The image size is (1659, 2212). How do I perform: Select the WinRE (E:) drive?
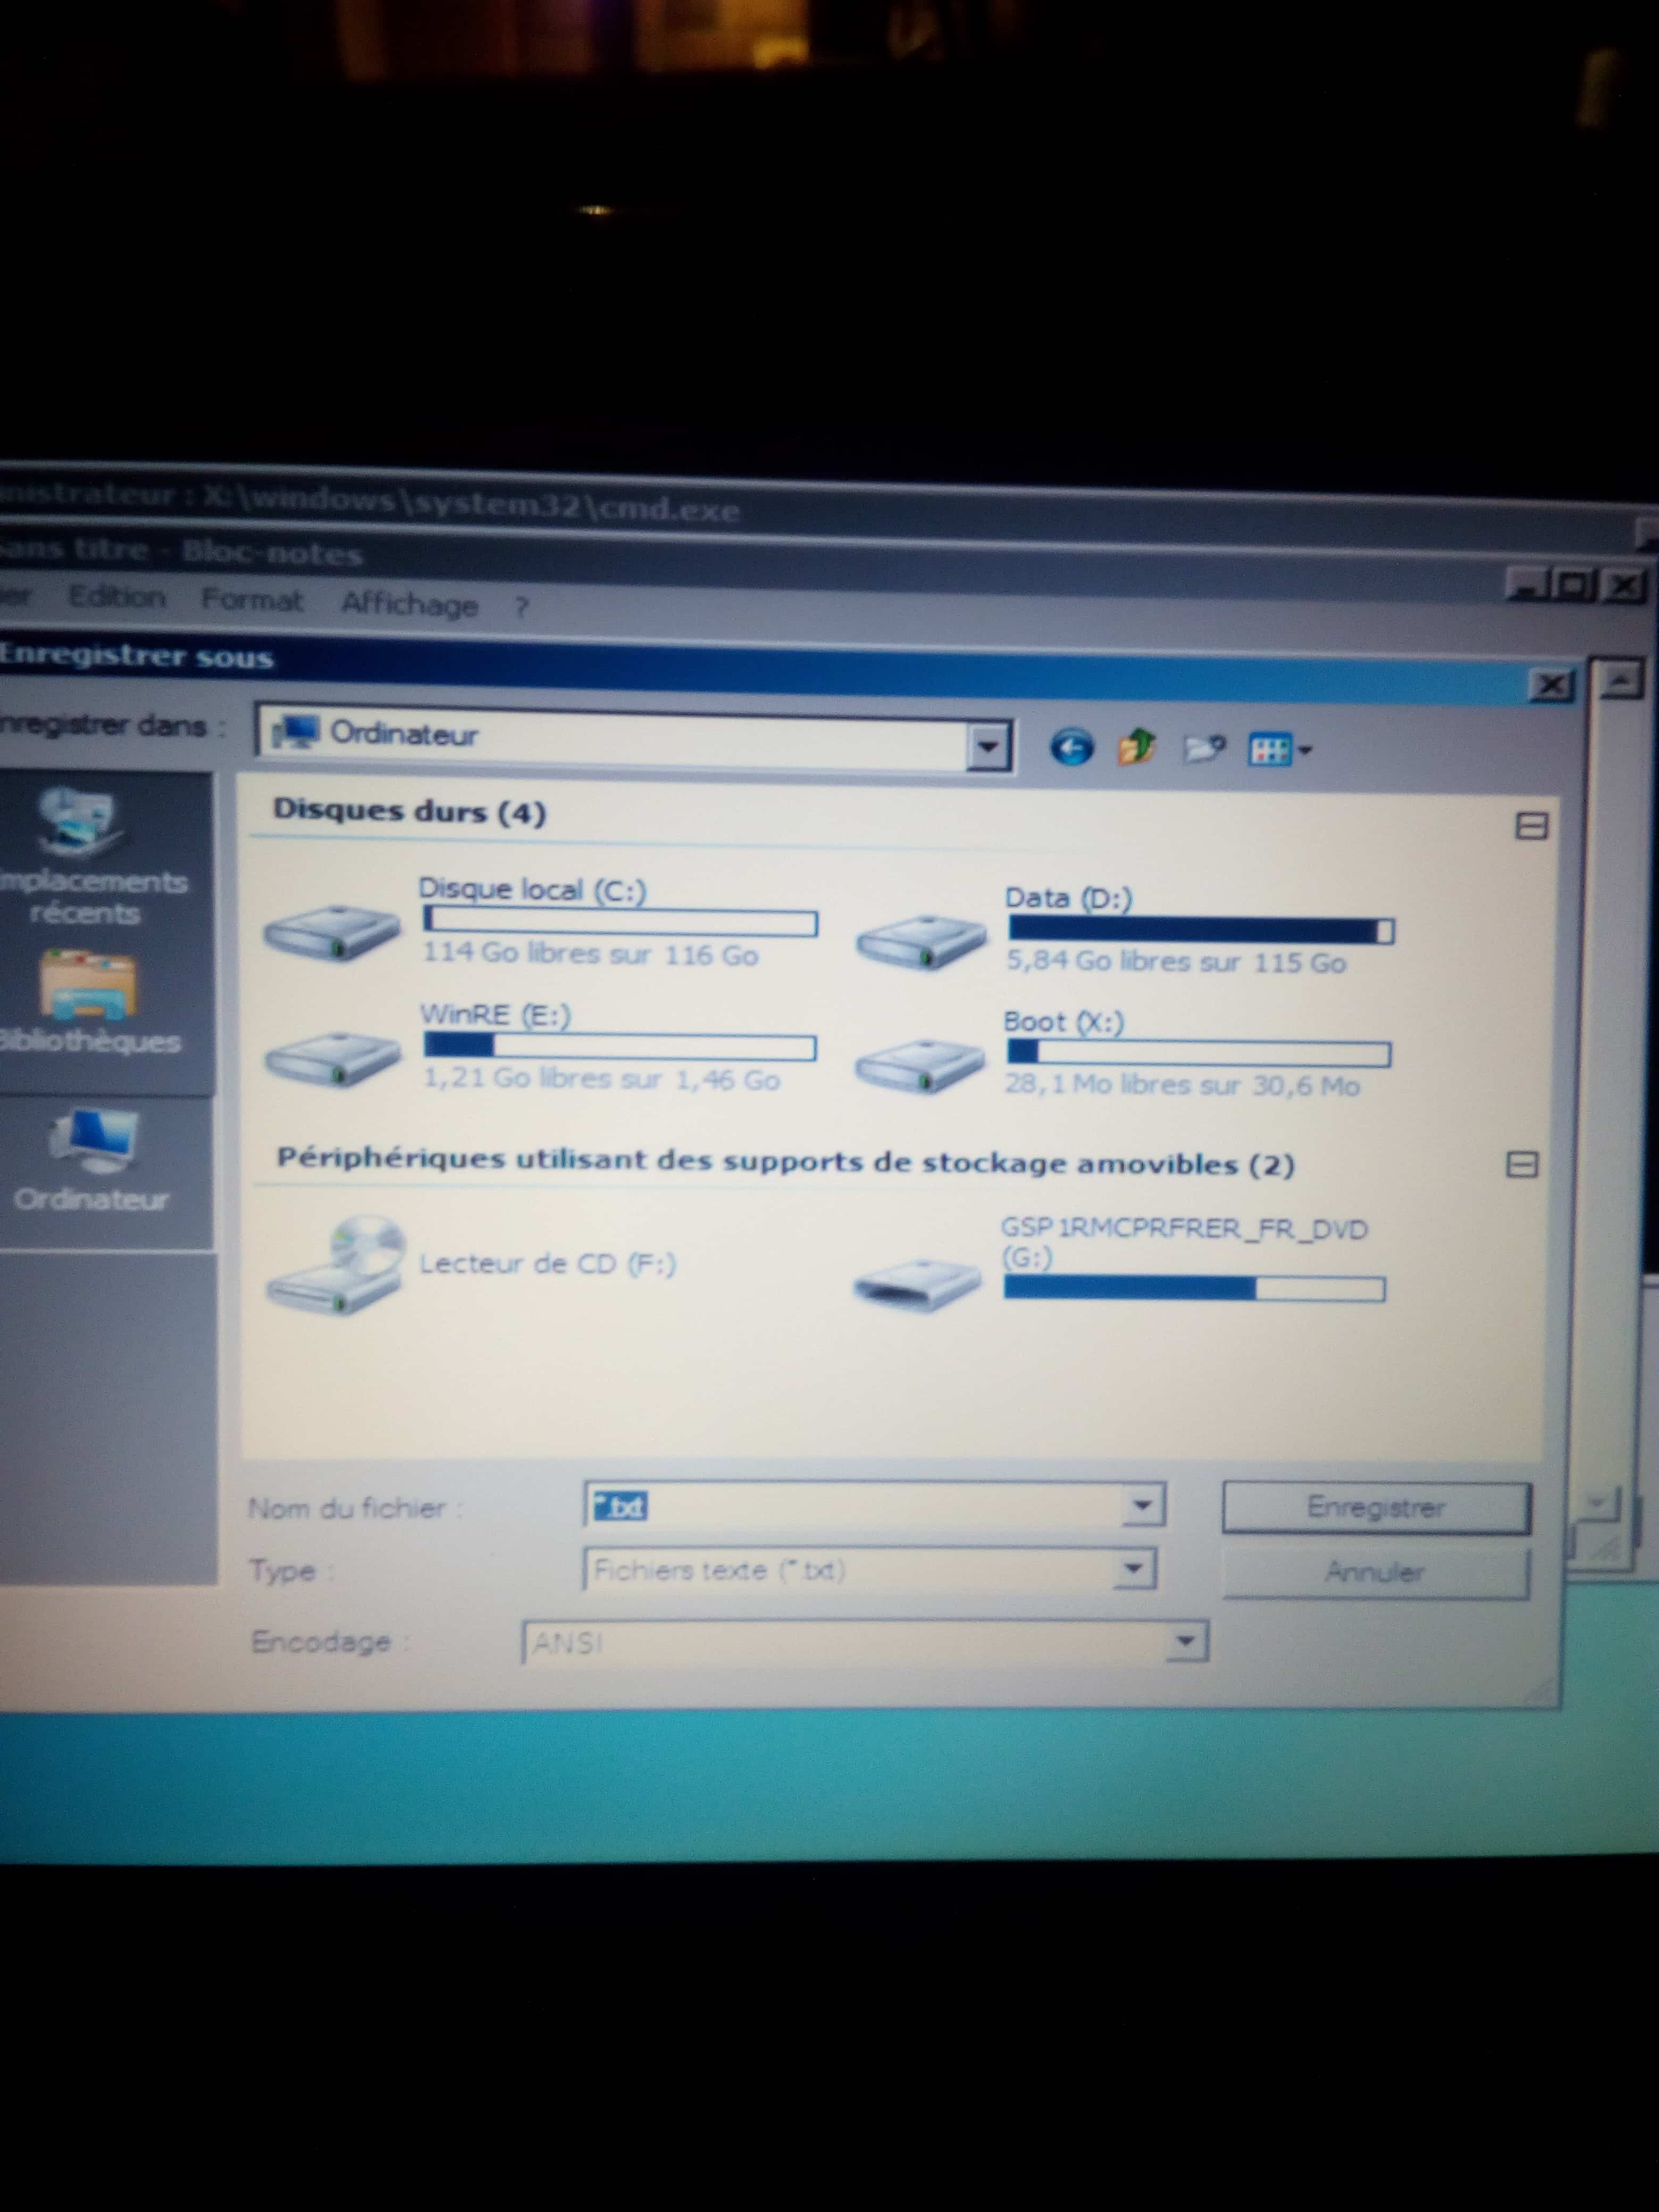pos(495,1015)
